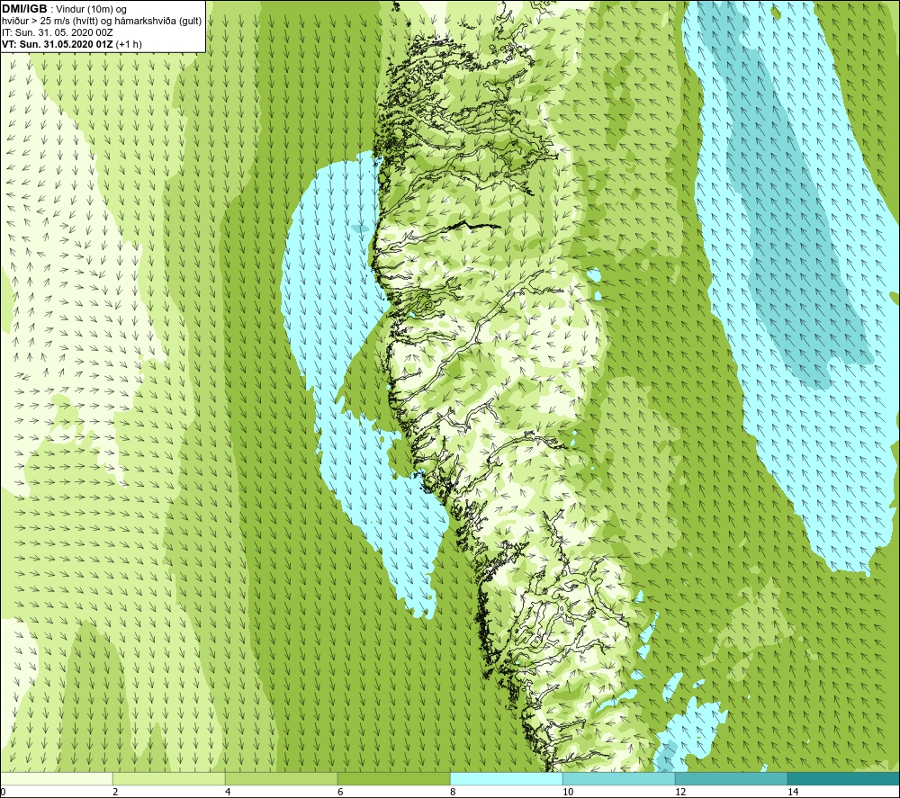
Task: Click the 'IT: Sun. 31. 05. 2020 00Z' line
Action: pos(58,32)
